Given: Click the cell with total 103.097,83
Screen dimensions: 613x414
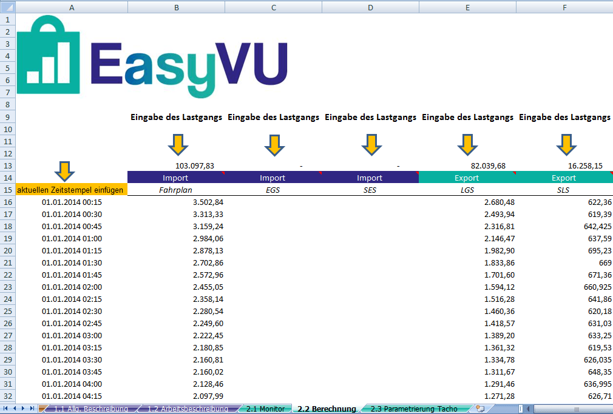Looking at the screenshot, I should tap(177, 165).
